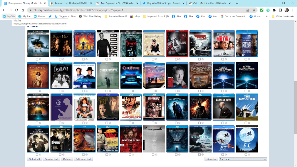Click the gear icon below Casablanca cover

tap(63, 91)
